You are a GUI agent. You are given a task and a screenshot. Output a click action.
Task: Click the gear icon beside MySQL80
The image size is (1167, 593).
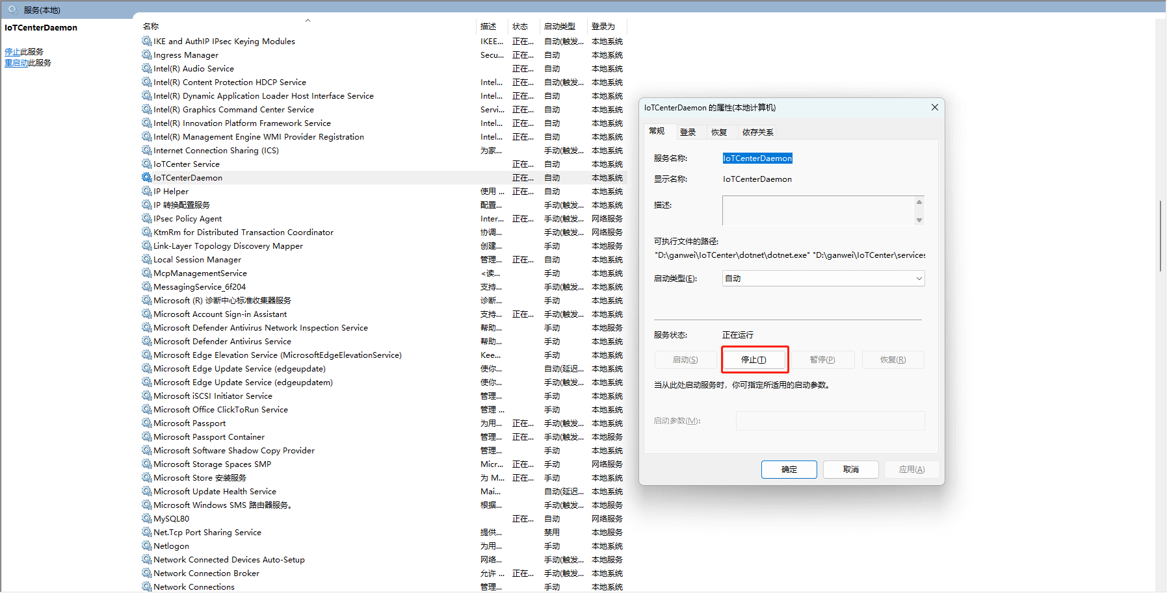point(147,518)
